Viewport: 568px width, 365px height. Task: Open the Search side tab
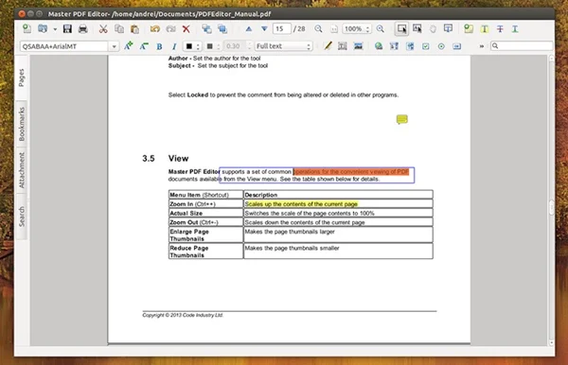click(22, 217)
